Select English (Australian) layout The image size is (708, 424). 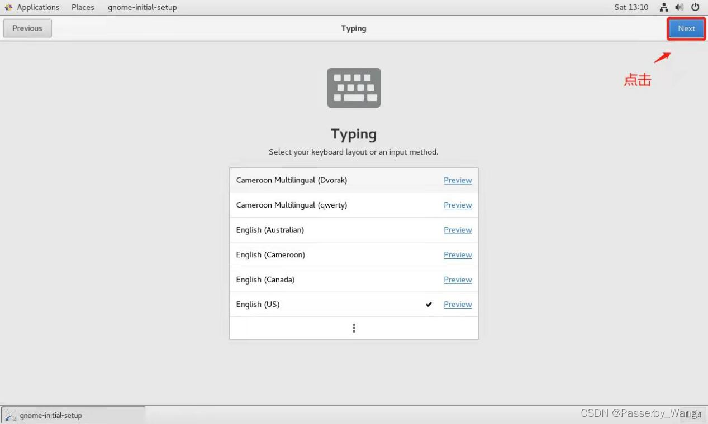coord(354,230)
